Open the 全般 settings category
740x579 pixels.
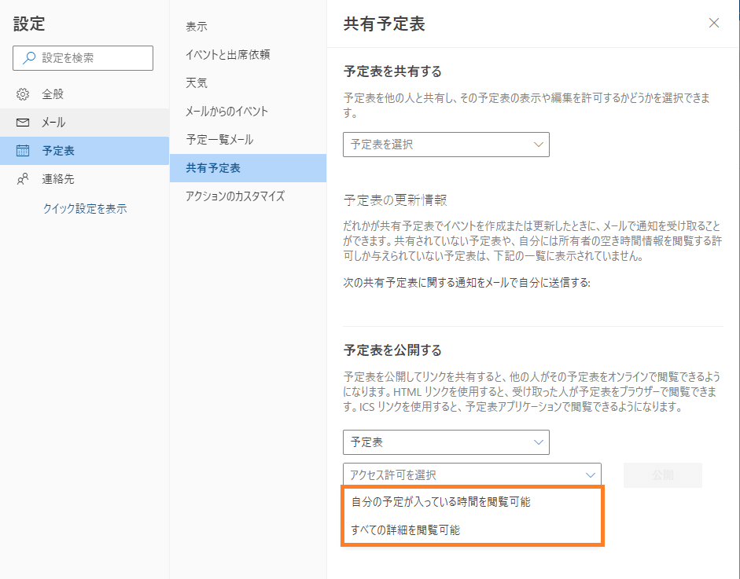click(84, 94)
